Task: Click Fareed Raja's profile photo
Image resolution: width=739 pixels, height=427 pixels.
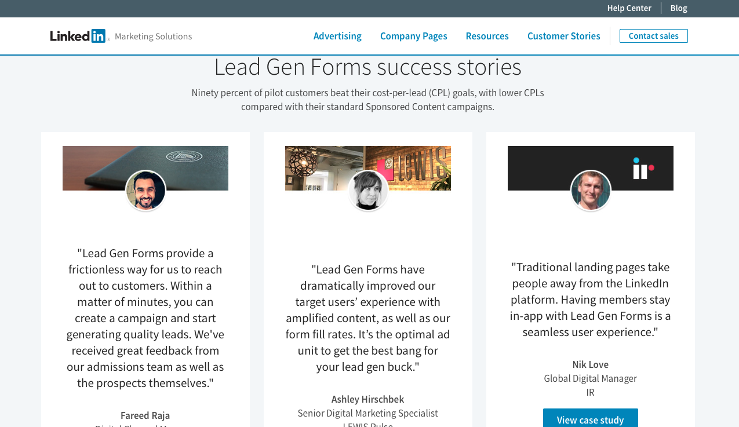Action: tap(145, 191)
